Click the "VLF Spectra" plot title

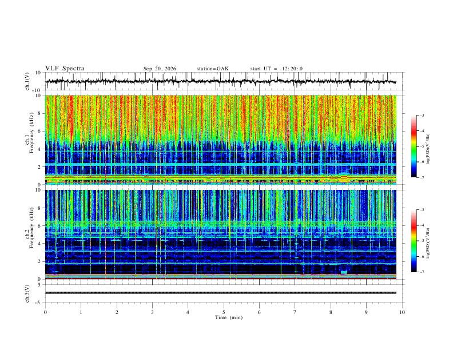coord(65,69)
